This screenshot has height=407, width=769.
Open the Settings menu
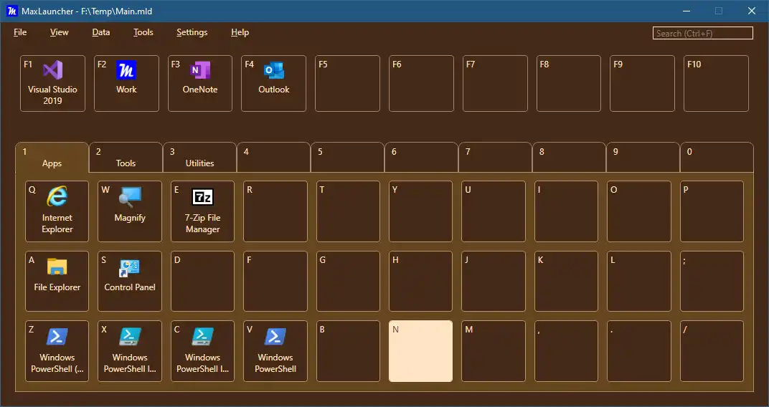pos(192,32)
